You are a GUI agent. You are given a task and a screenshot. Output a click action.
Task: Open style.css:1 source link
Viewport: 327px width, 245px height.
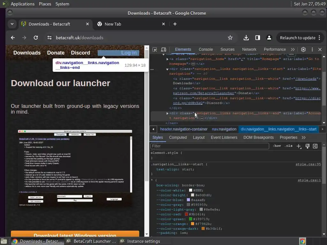(309, 180)
